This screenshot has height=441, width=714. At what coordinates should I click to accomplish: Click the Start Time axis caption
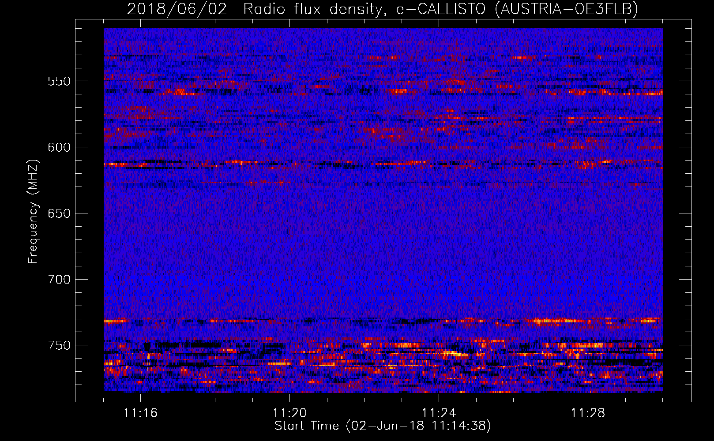[x=383, y=426]
